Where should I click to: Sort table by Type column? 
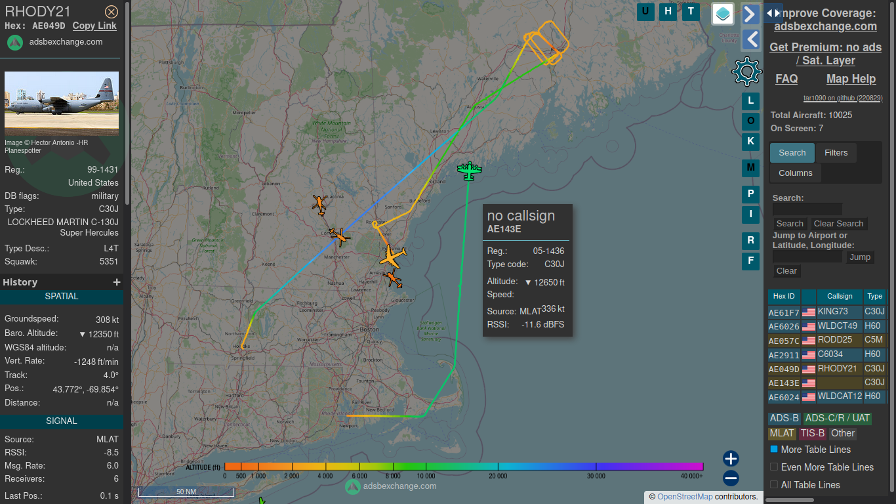(875, 297)
